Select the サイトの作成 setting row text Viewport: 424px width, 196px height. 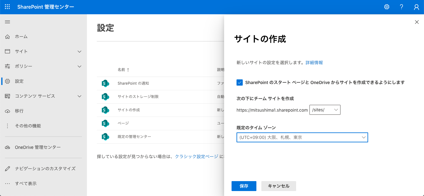pyautogui.click(x=129, y=110)
